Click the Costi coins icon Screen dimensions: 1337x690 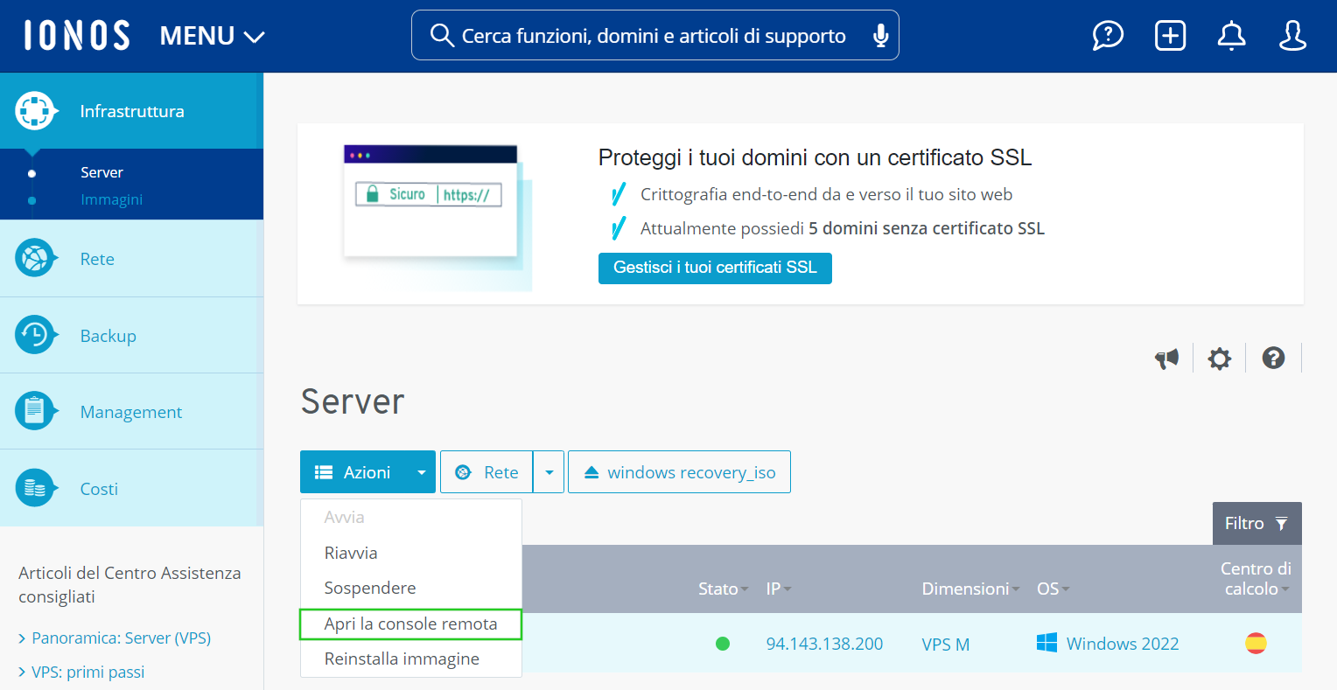click(x=35, y=489)
